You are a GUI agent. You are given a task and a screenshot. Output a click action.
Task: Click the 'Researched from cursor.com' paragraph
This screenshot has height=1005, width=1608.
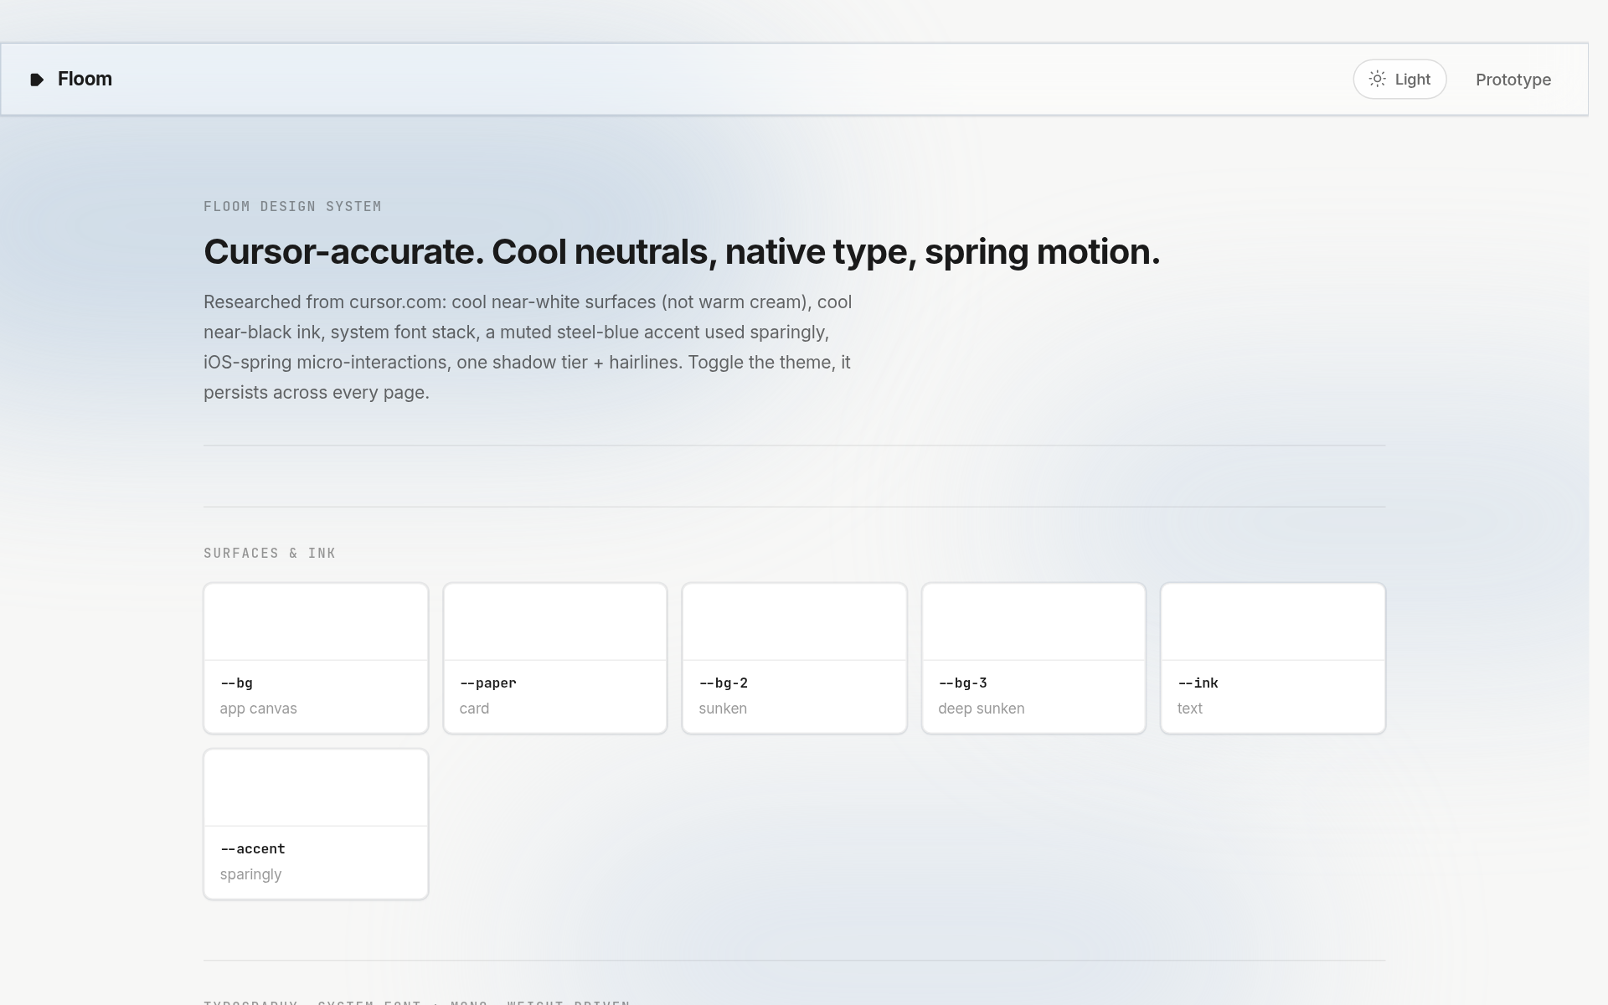[x=528, y=347]
